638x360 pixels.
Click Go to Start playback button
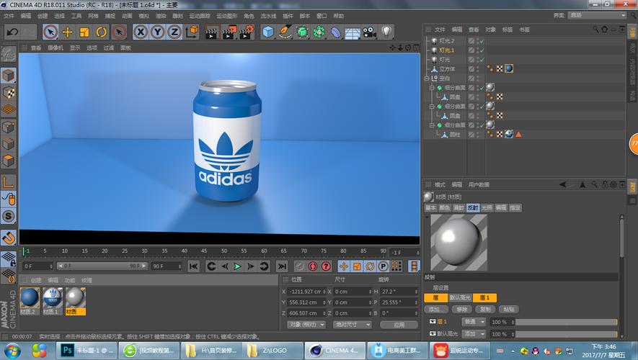(194, 266)
